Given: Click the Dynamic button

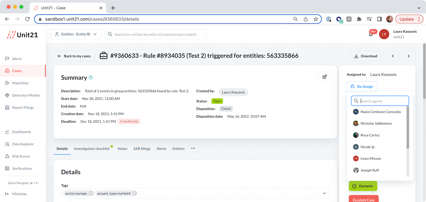Looking at the screenshot, I should [363, 186].
